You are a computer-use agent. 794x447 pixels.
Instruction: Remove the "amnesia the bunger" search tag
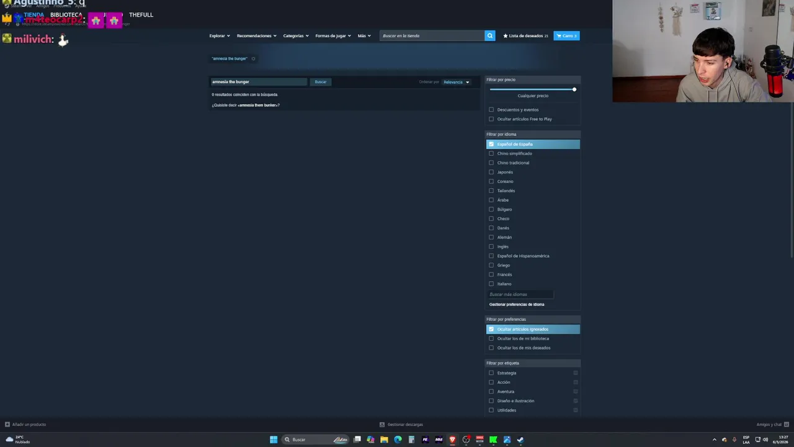(x=253, y=58)
